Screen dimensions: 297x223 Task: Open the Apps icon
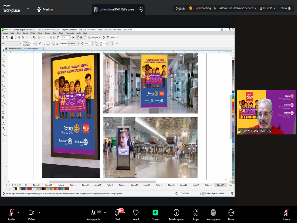(196, 213)
